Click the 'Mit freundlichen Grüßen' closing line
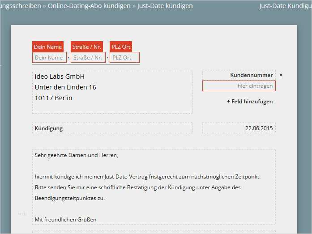This screenshot has width=312, height=234. [x=65, y=220]
